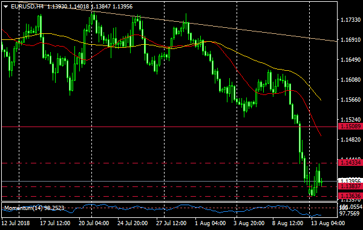Click the current price label 1.13956
The image size is (363, 230).
(351, 180)
